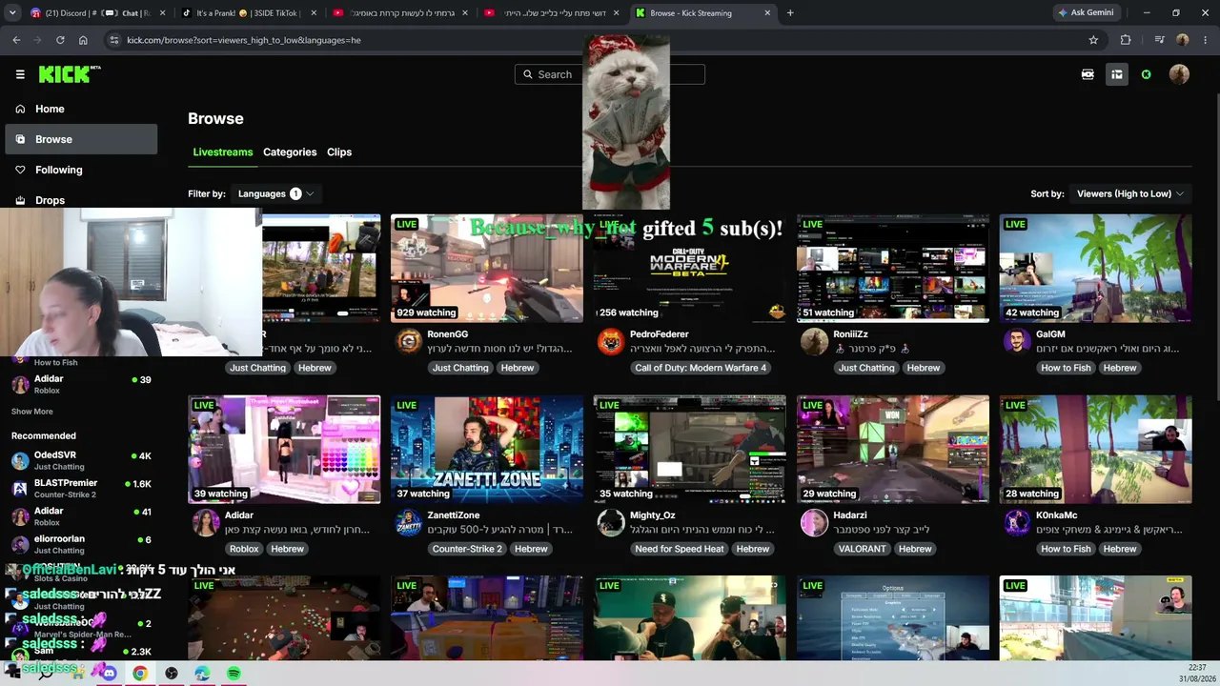
Task: Open BLASTPremier in Recommended channels
Action: pyautogui.click(x=81, y=488)
